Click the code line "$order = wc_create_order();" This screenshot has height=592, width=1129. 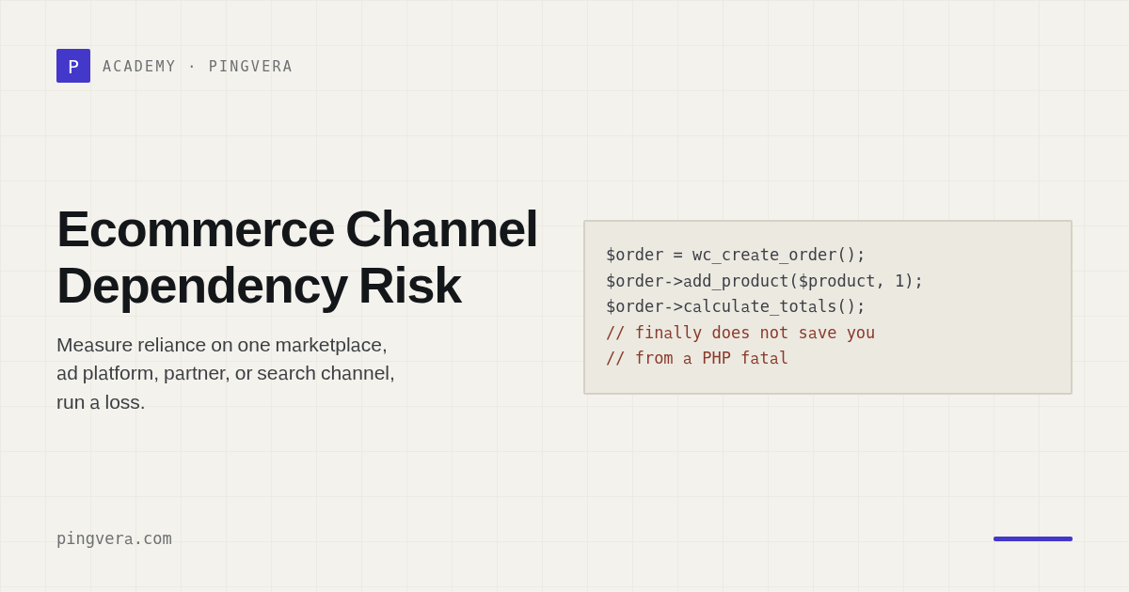(x=736, y=255)
